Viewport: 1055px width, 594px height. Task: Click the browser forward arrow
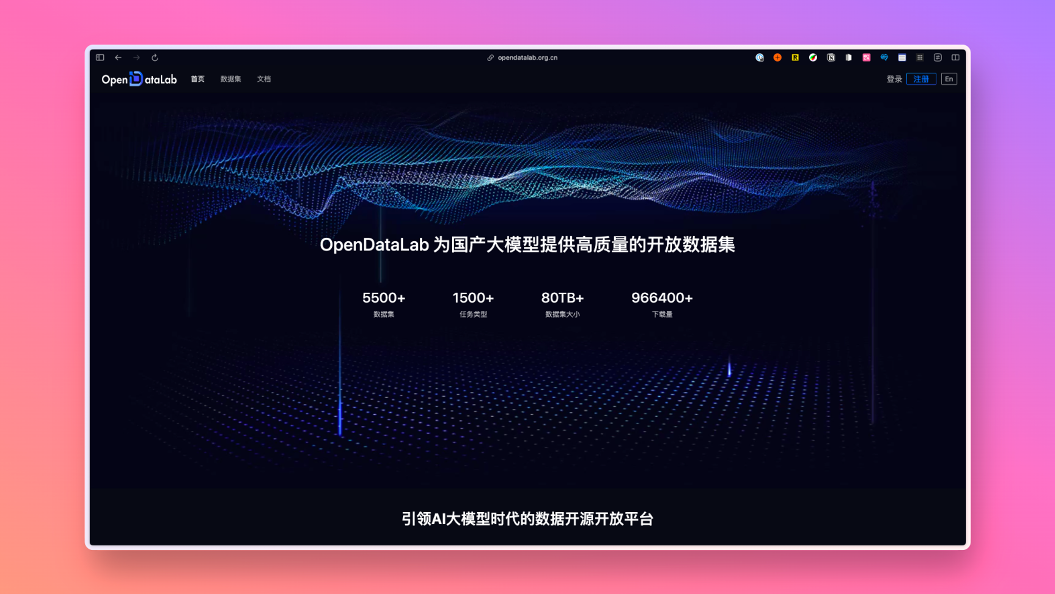tap(137, 58)
